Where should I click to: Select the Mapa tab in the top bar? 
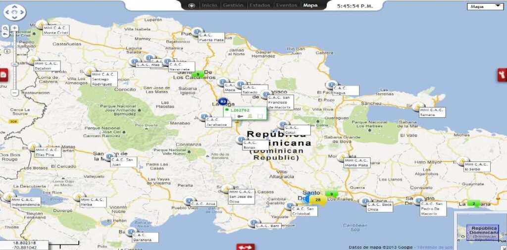point(310,5)
